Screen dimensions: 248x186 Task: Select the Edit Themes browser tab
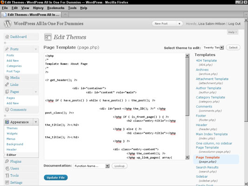point(31,15)
